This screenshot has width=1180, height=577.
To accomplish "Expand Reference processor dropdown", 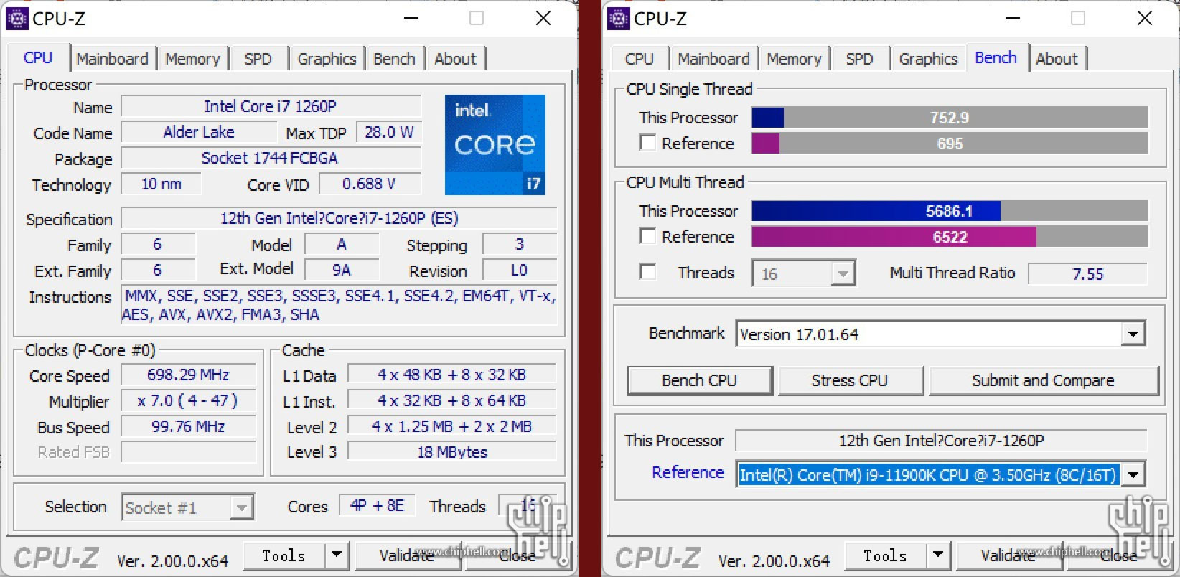I will 1133,474.
